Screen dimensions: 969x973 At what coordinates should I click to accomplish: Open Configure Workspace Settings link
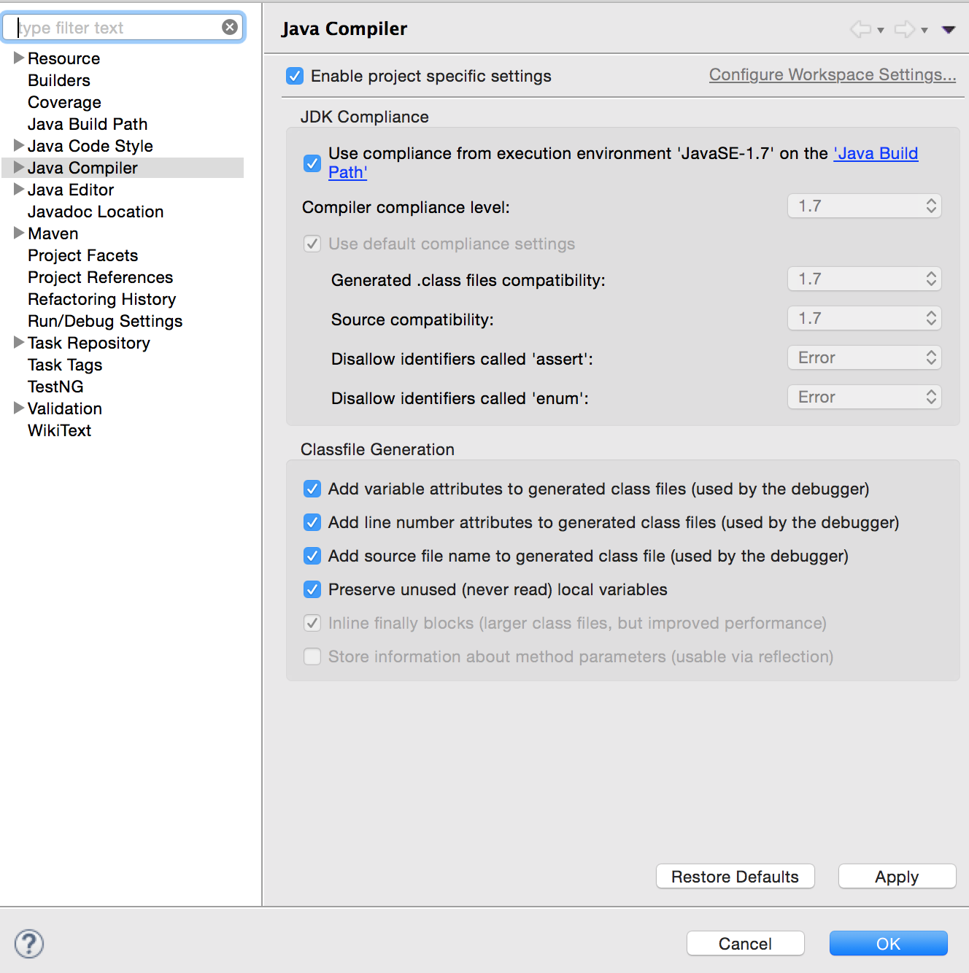coord(833,74)
